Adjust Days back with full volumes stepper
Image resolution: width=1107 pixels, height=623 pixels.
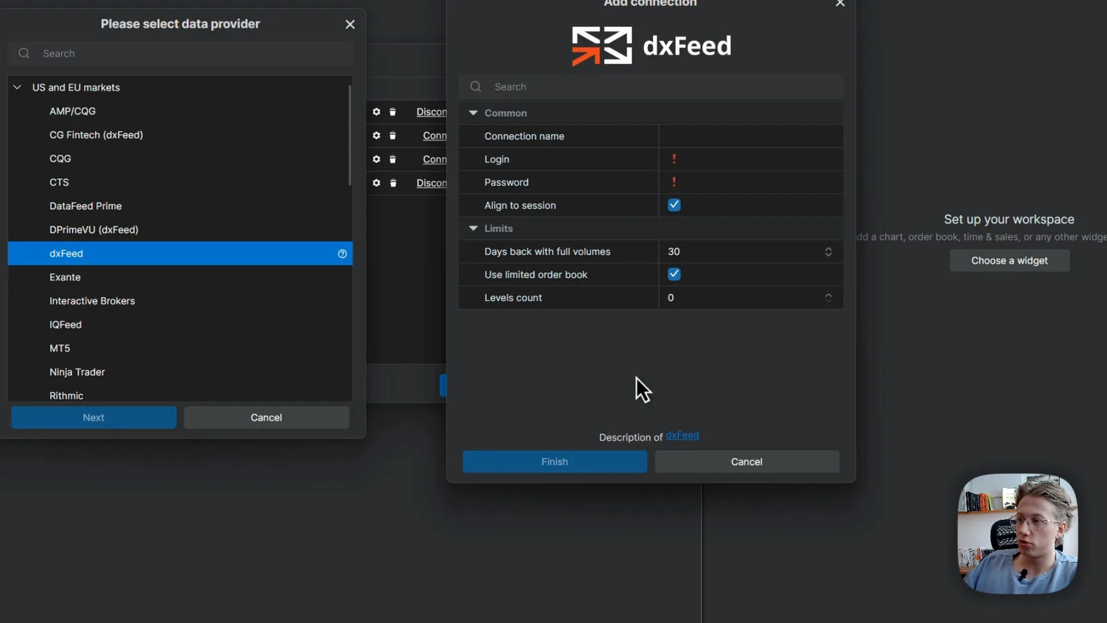(828, 251)
